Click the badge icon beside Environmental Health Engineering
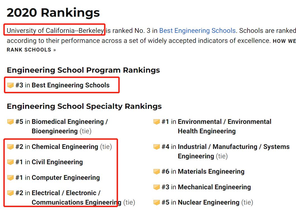The width and height of the screenshot is (296, 211). 157,122
